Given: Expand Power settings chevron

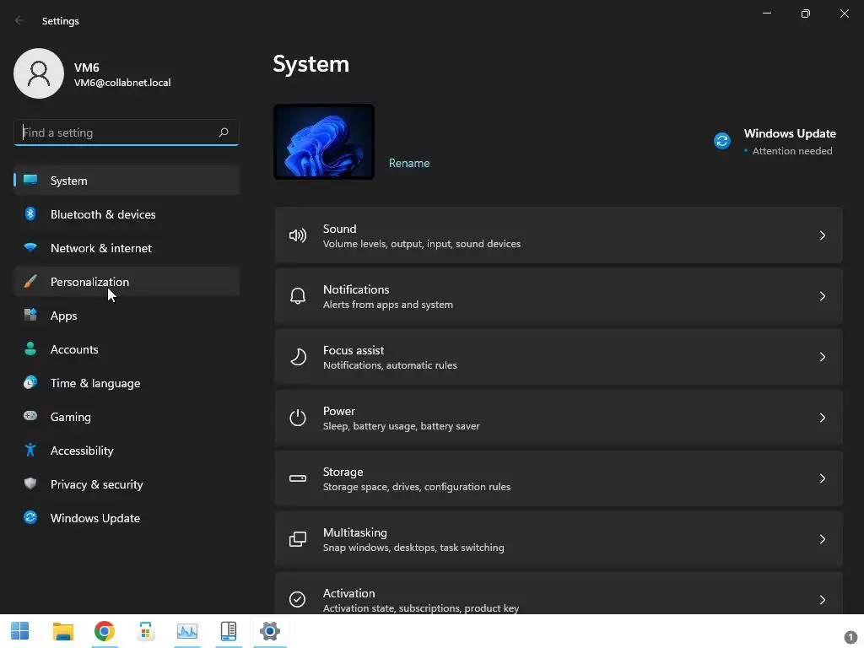Looking at the screenshot, I should click(822, 418).
